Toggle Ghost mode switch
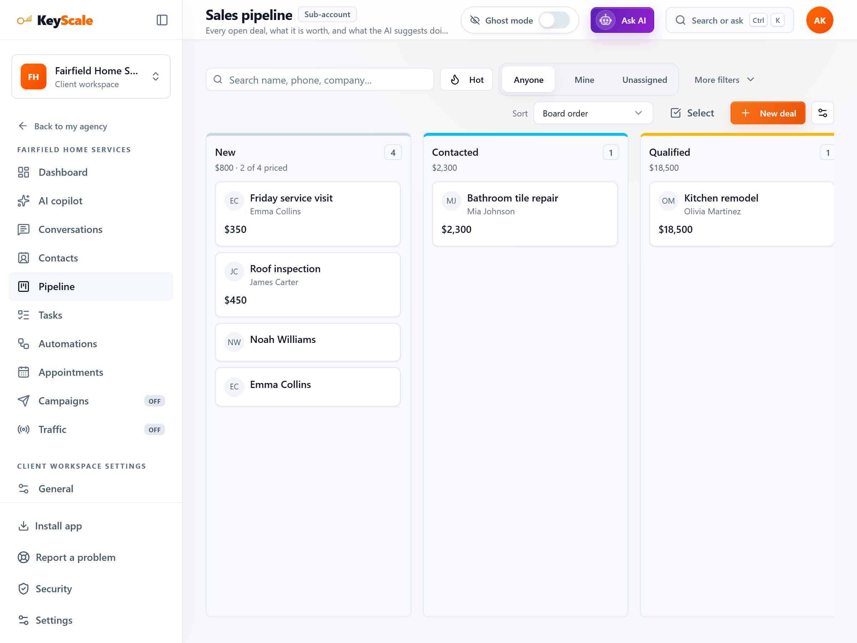The width and height of the screenshot is (857, 643). (x=554, y=20)
